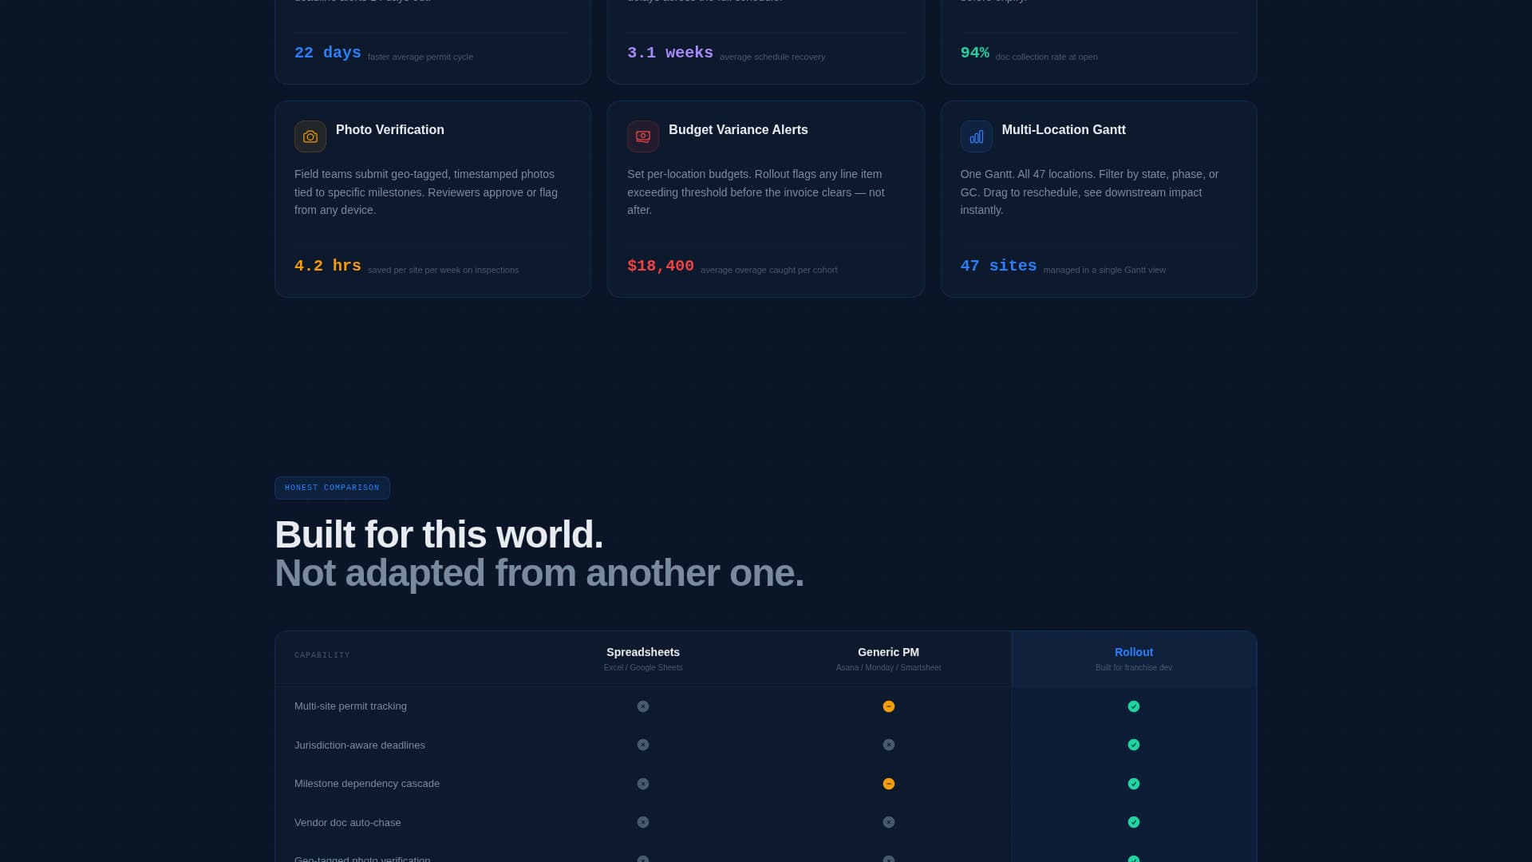The width and height of the screenshot is (1532, 862).
Task: Click the Vendor doc auto-chase row label
Action: (348, 822)
